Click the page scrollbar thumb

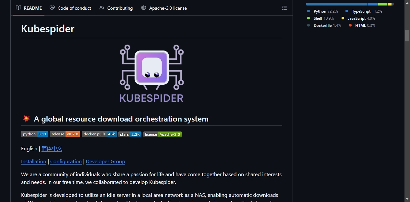point(407,36)
